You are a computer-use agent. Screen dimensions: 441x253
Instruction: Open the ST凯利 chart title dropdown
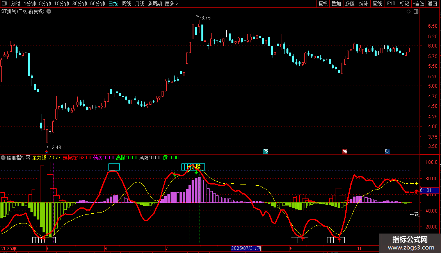(x=49, y=11)
